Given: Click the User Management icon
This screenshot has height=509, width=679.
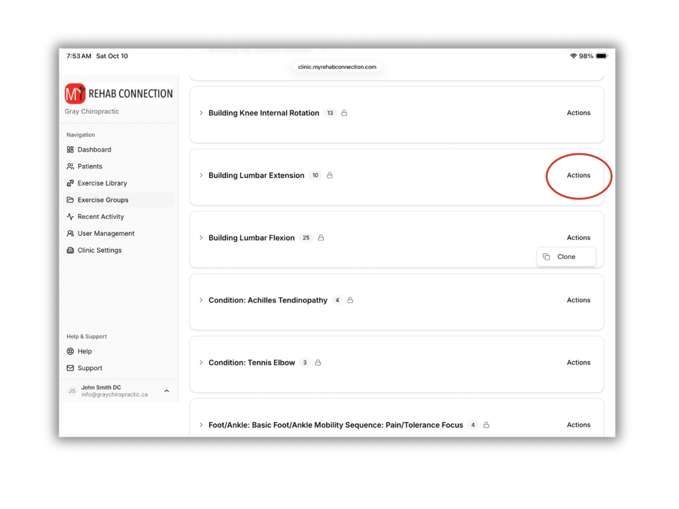Looking at the screenshot, I should point(70,234).
